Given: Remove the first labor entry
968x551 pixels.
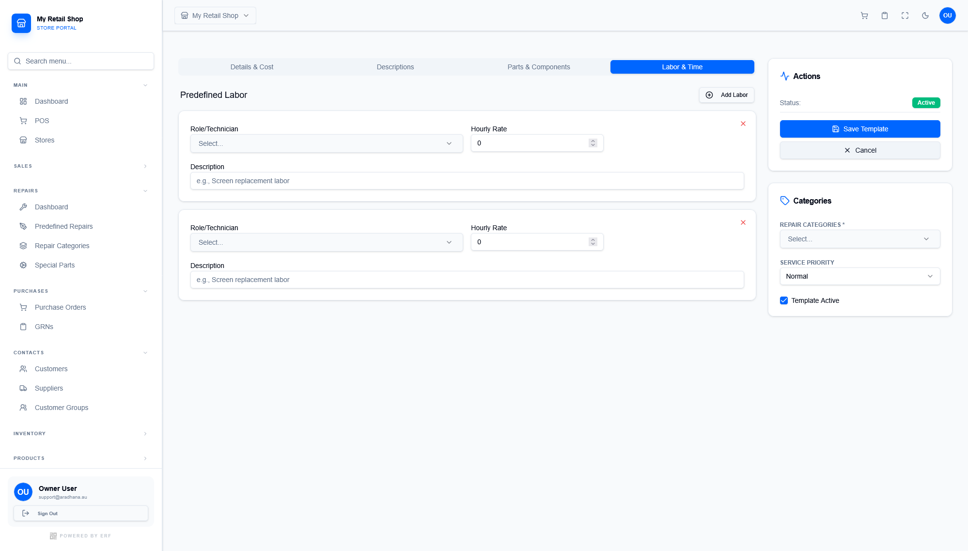Looking at the screenshot, I should (x=743, y=124).
